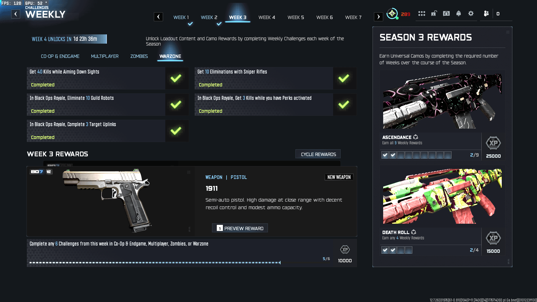Click checkmark on Sniper Rifles eliminations challenge
Image resolution: width=537 pixels, height=302 pixels.
coord(344,78)
